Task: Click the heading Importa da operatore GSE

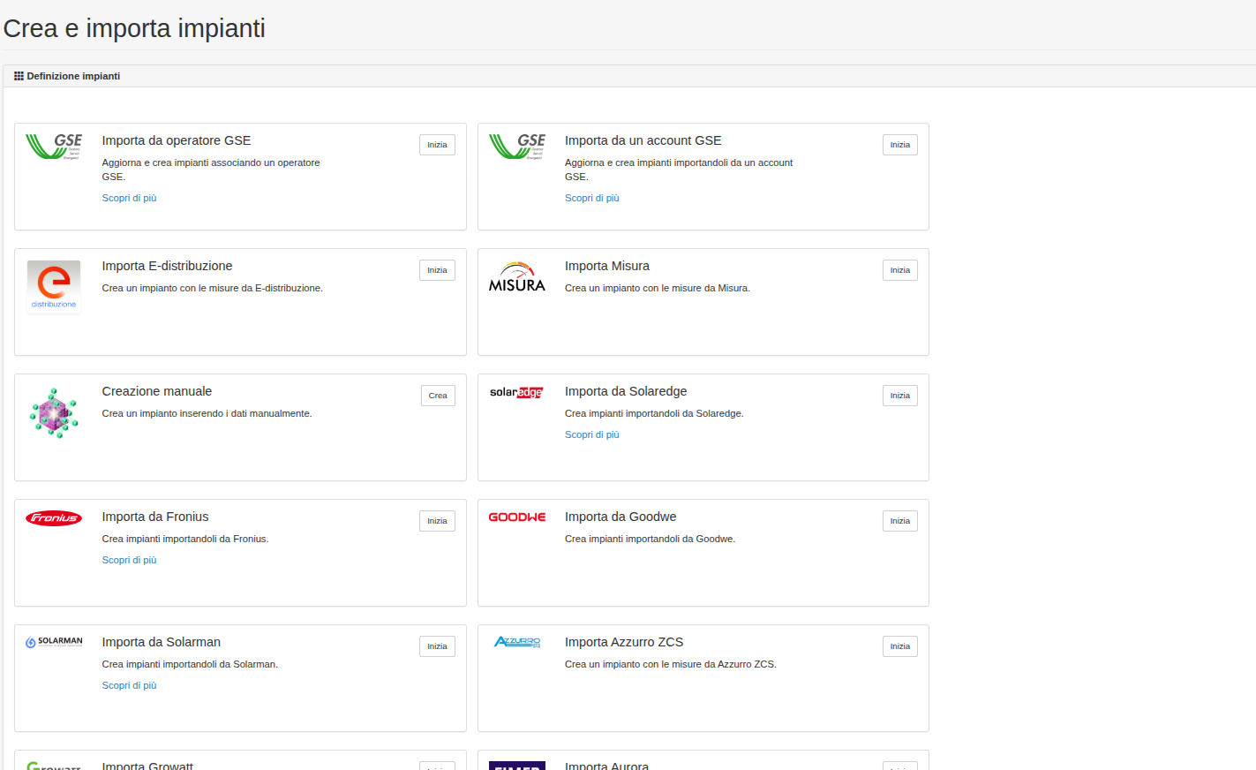Action: [177, 140]
